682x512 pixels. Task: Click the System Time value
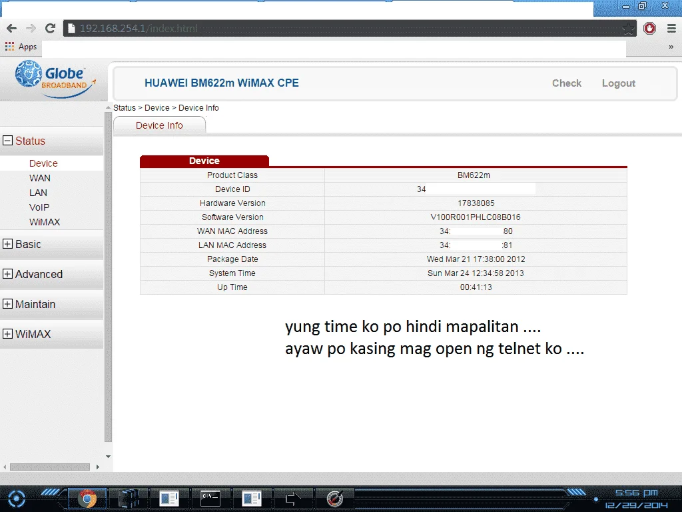pyautogui.click(x=476, y=273)
